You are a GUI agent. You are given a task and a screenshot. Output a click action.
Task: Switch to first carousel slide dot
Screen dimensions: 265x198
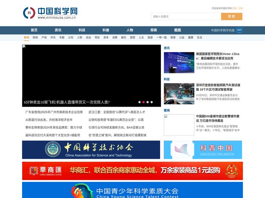pyautogui.click(x=139, y=102)
